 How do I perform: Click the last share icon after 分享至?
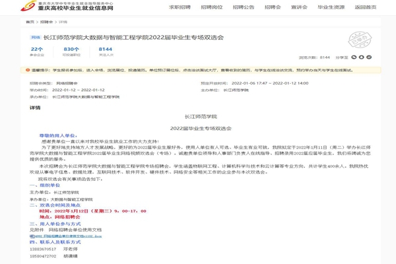tap(369, 57)
